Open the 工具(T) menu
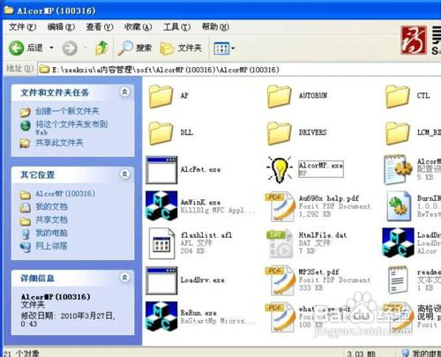Viewport: 441px width, 357px height. pos(176,27)
